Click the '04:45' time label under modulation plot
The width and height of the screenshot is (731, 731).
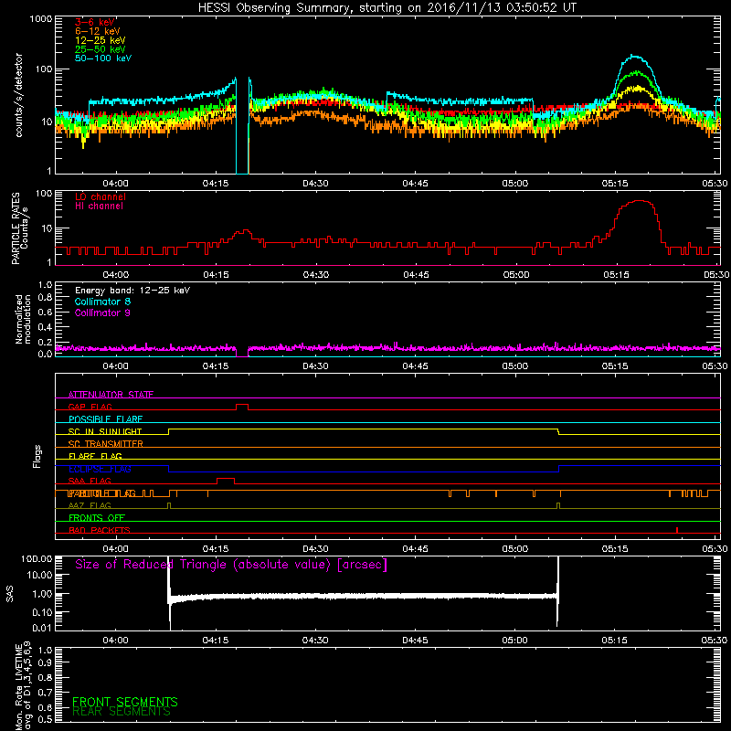(x=416, y=366)
